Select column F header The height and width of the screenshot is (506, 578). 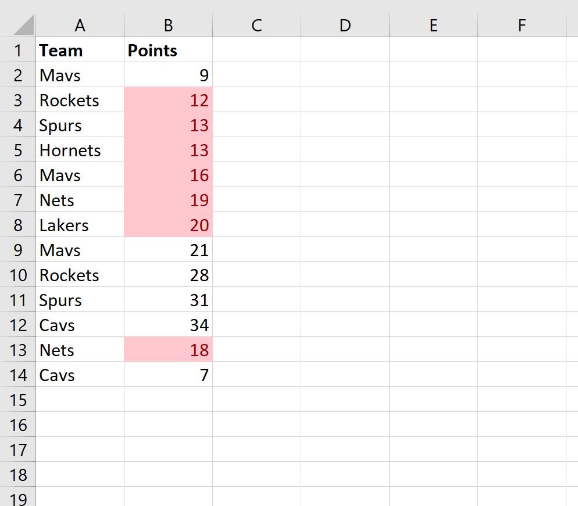(522, 25)
